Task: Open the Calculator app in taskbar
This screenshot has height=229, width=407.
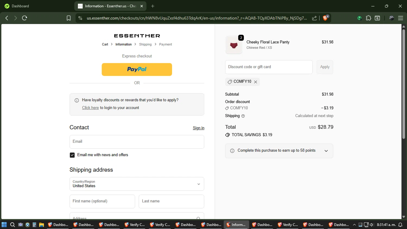Action: tap(34, 225)
